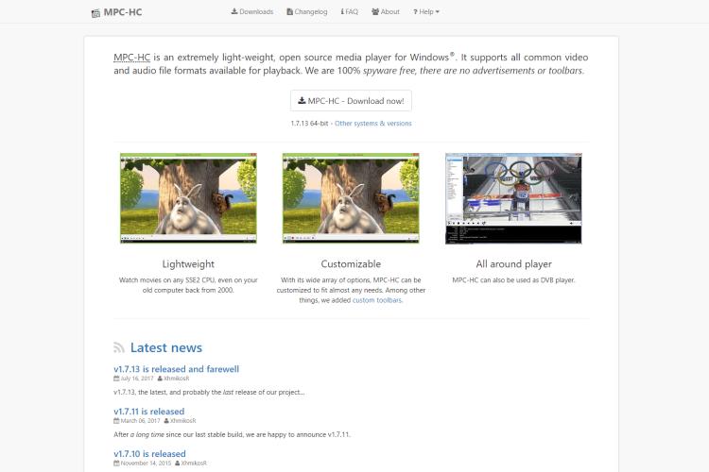
Task: Click the All around player heading
Action: pyautogui.click(x=513, y=263)
